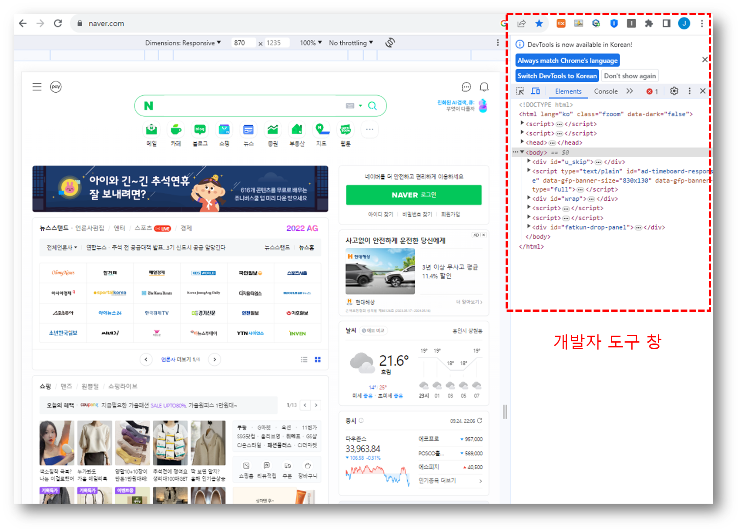Activate the DevTools inspect element picker
This screenshot has width=741, height=532.
[520, 91]
